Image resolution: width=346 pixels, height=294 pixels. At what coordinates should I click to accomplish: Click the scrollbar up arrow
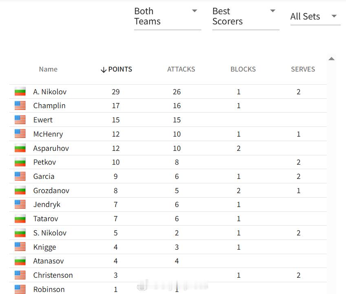[331, 59]
